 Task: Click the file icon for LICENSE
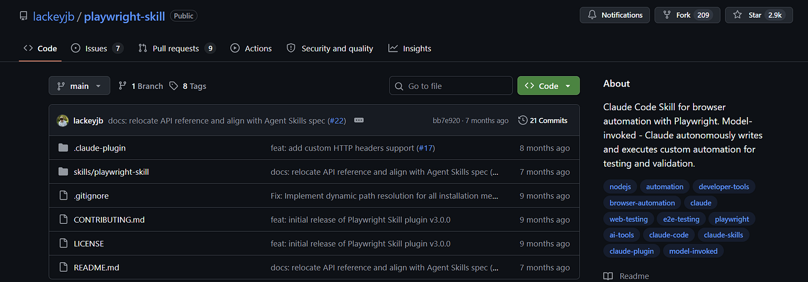(63, 243)
